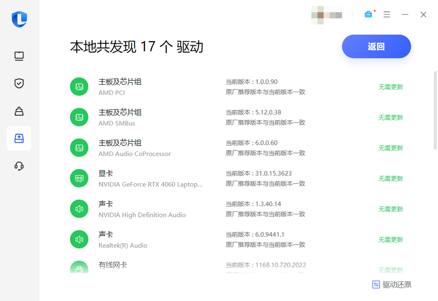Screen dimensions: 438x301
Task: Select the AMD SMBus driver name
Action: [x=117, y=123]
